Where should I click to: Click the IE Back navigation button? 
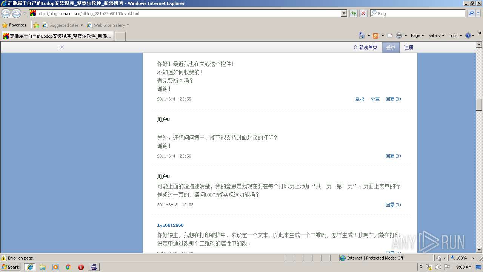(x=6, y=13)
